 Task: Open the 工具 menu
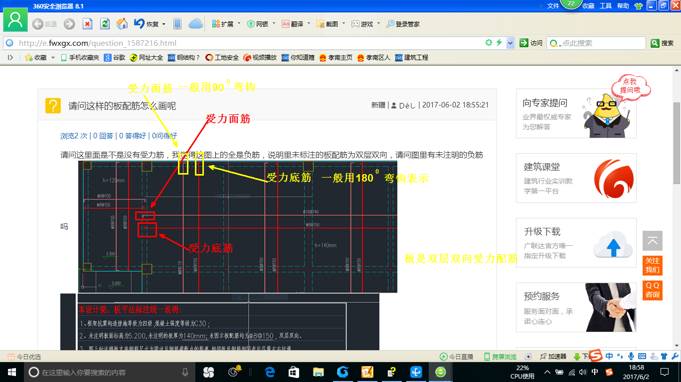(x=606, y=6)
